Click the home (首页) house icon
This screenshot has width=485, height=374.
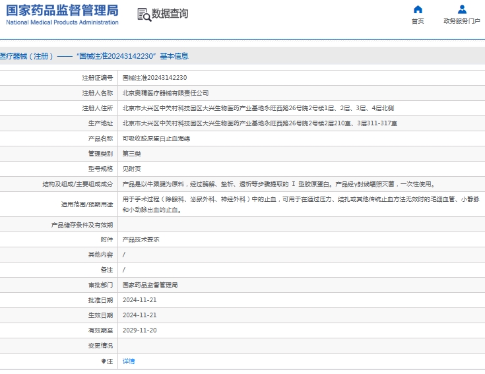(x=418, y=9)
